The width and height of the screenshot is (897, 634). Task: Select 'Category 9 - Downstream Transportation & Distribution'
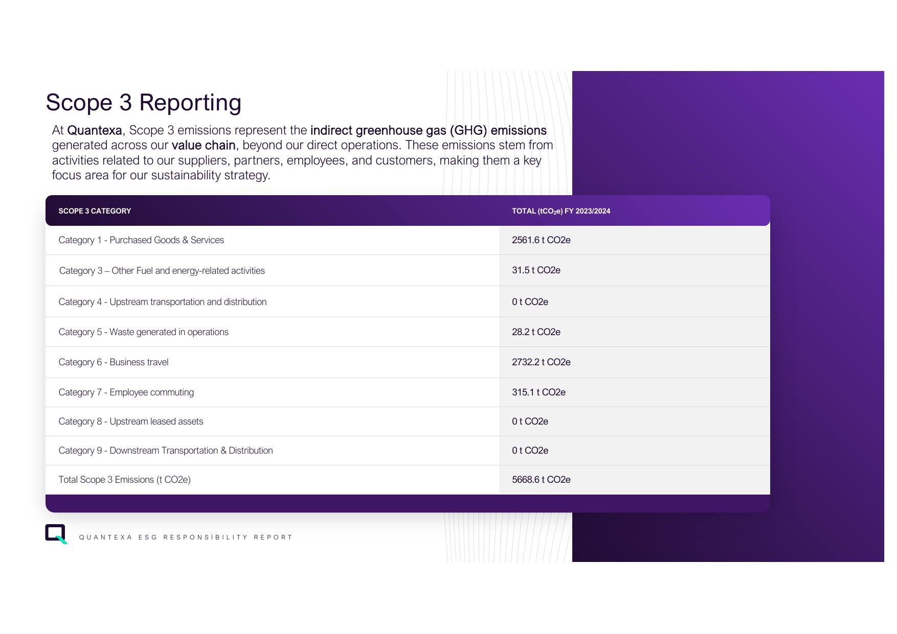point(166,451)
